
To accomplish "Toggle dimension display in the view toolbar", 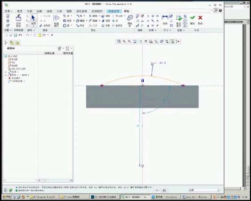I will coord(162,42).
